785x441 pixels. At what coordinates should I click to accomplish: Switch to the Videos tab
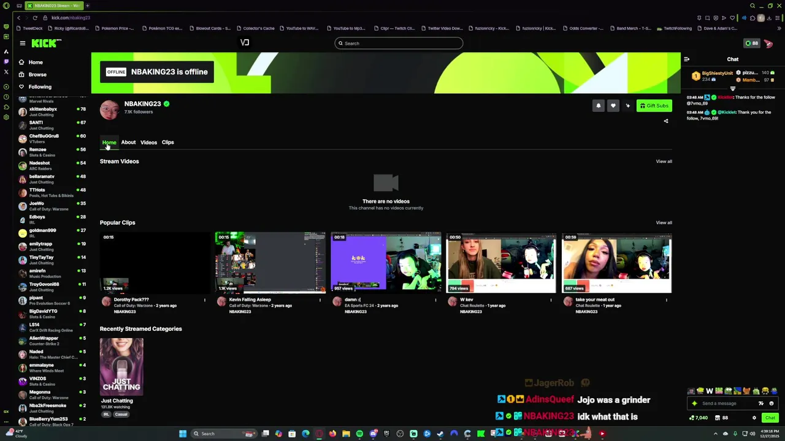tap(148, 142)
